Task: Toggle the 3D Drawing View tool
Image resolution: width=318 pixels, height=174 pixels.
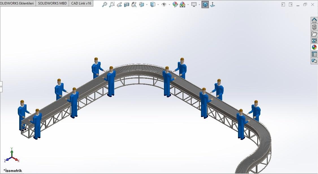Action: coord(212,5)
